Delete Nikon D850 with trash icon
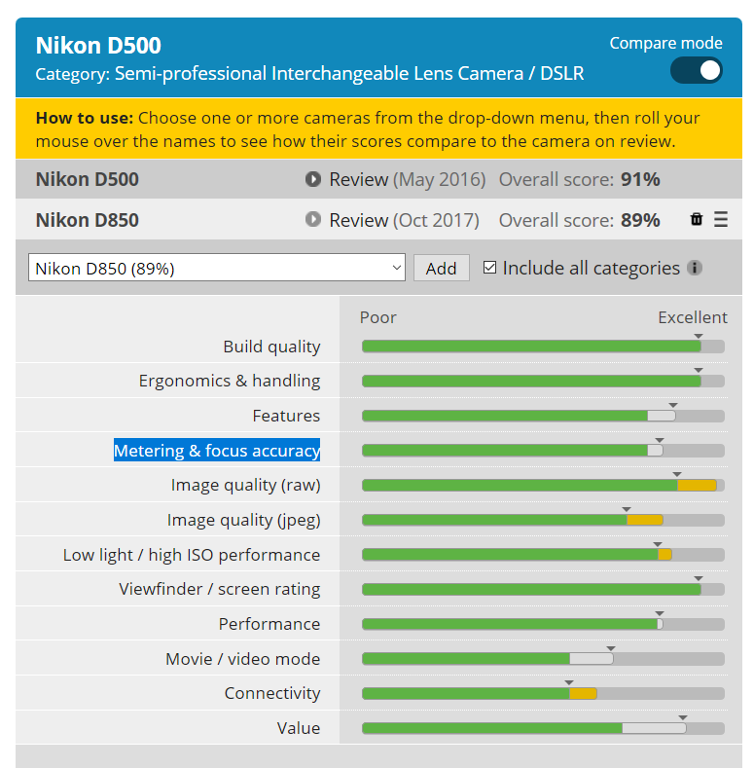 pyautogui.click(x=697, y=219)
